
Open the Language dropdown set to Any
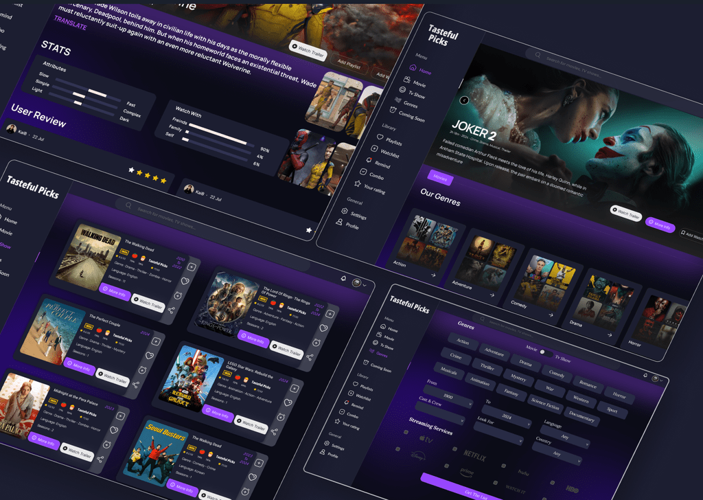(x=565, y=437)
